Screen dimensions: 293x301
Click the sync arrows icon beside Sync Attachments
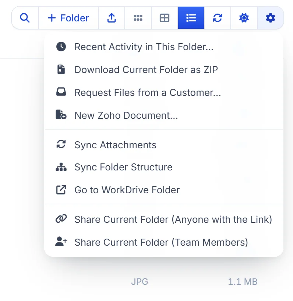tap(61, 144)
